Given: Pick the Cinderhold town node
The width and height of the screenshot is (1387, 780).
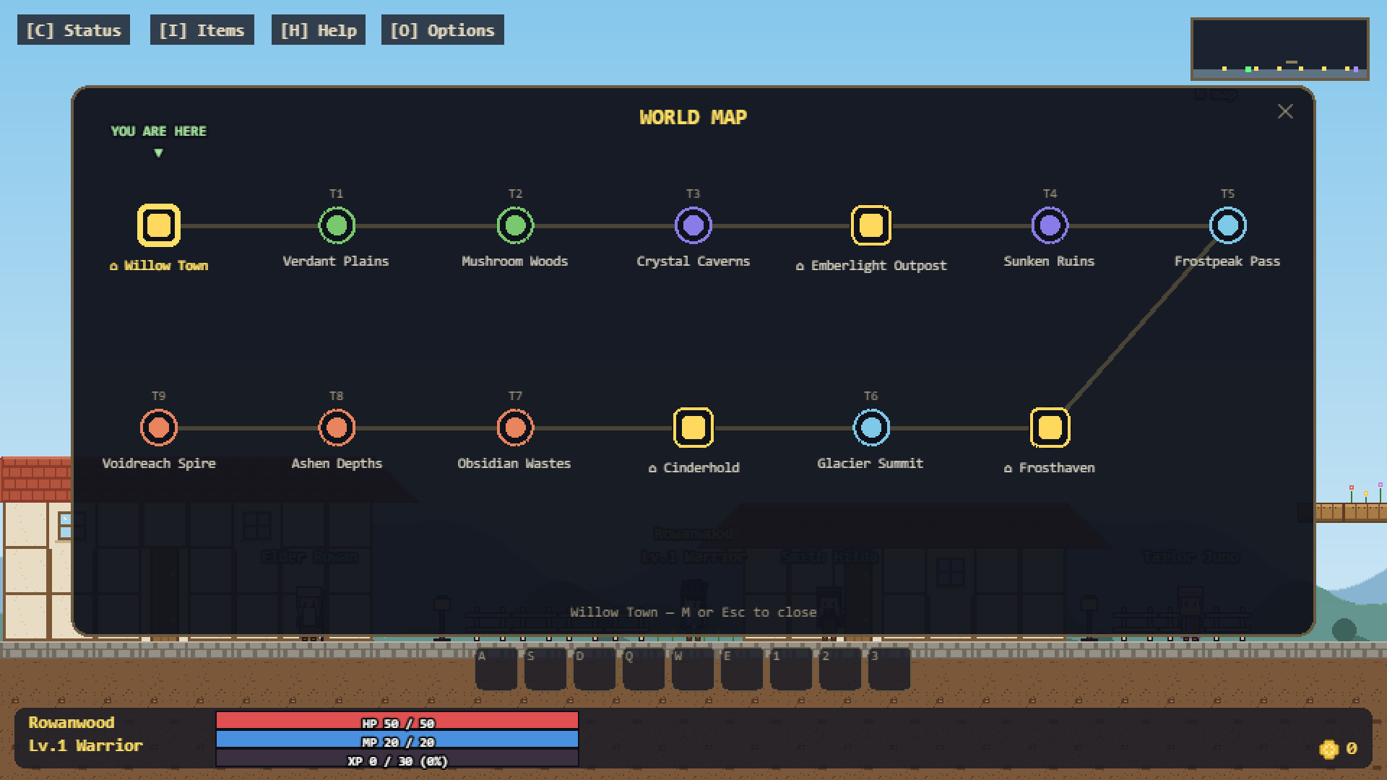Looking at the screenshot, I should 693,428.
